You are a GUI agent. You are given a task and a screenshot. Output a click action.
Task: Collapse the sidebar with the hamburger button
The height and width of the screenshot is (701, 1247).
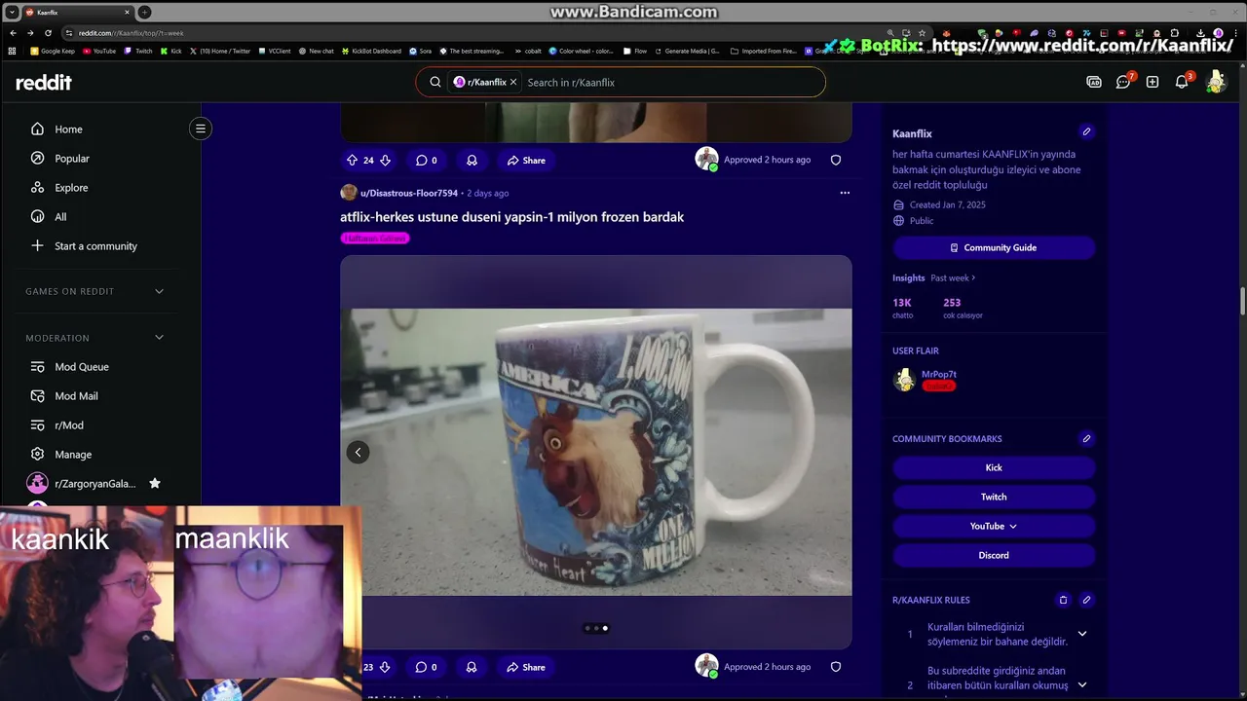[201, 129]
